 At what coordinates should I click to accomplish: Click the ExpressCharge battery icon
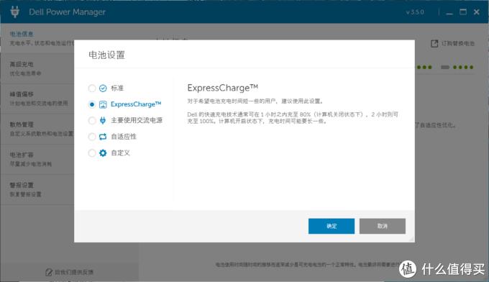point(103,104)
